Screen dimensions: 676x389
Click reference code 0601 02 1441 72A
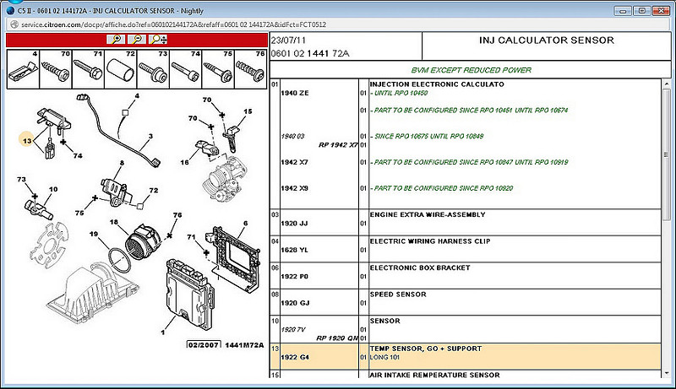pos(310,53)
